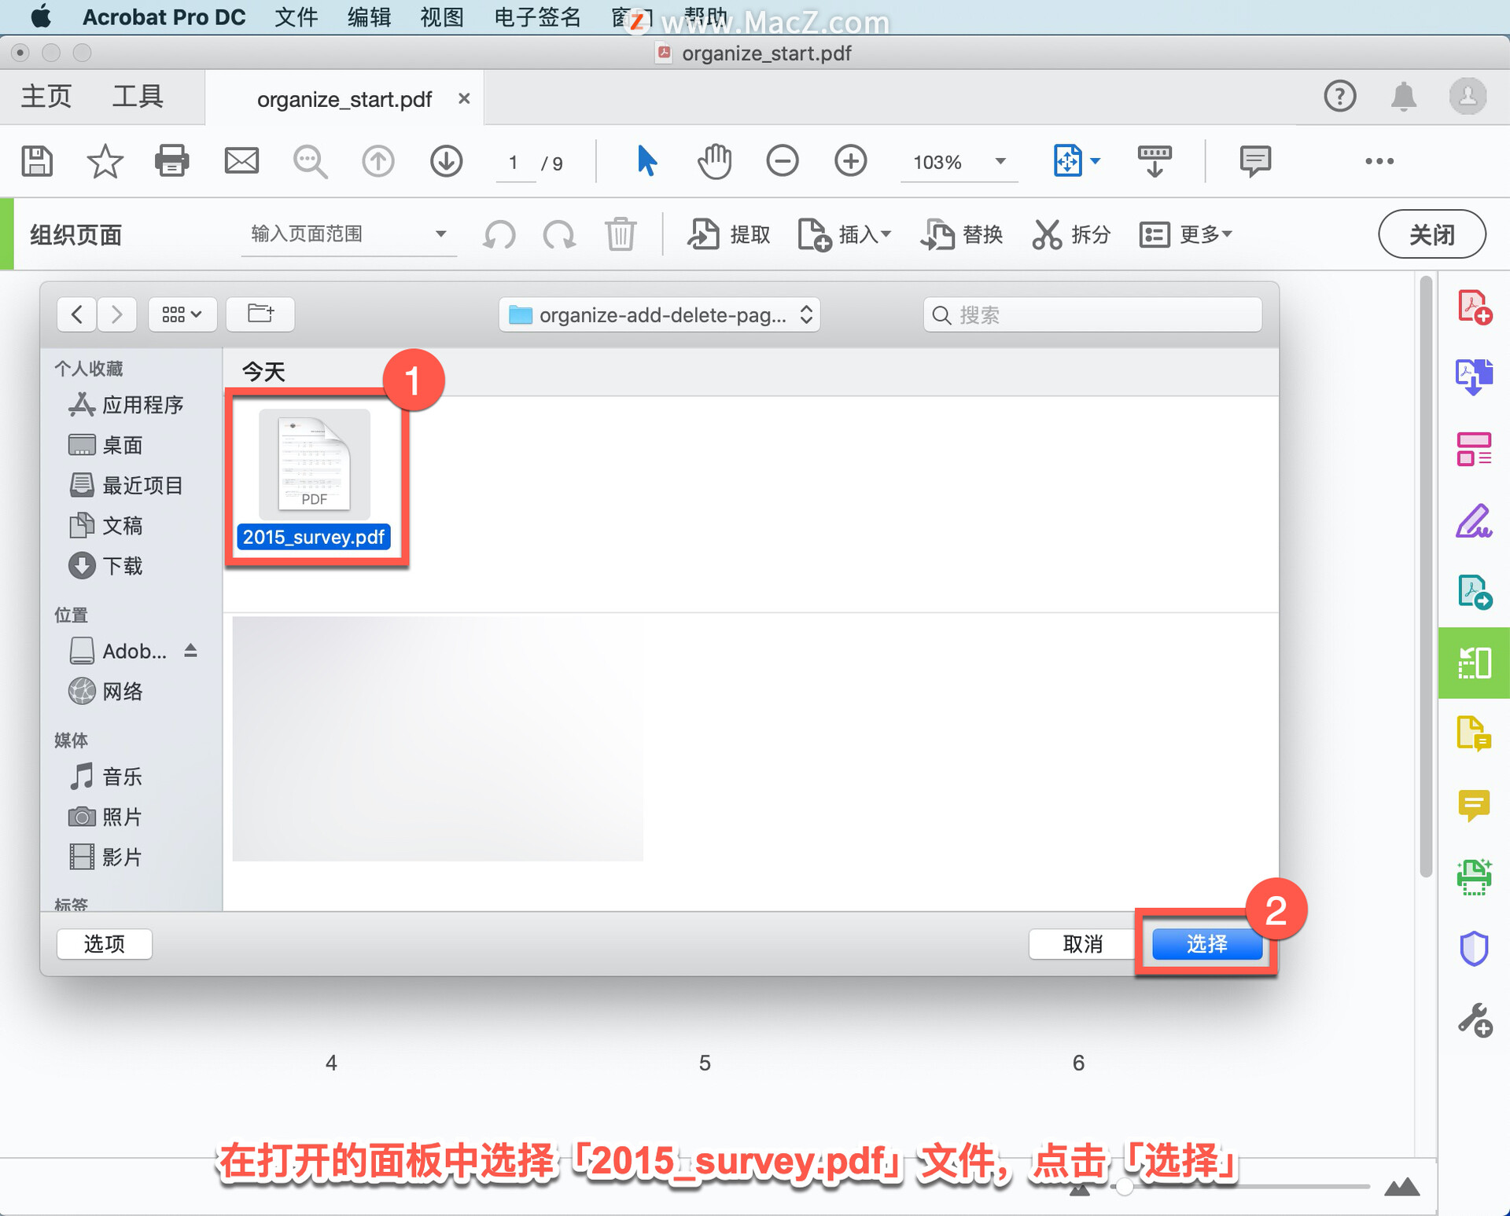The height and width of the screenshot is (1216, 1510).
Task: Expand the 更多 dropdown menu
Action: (x=1227, y=233)
